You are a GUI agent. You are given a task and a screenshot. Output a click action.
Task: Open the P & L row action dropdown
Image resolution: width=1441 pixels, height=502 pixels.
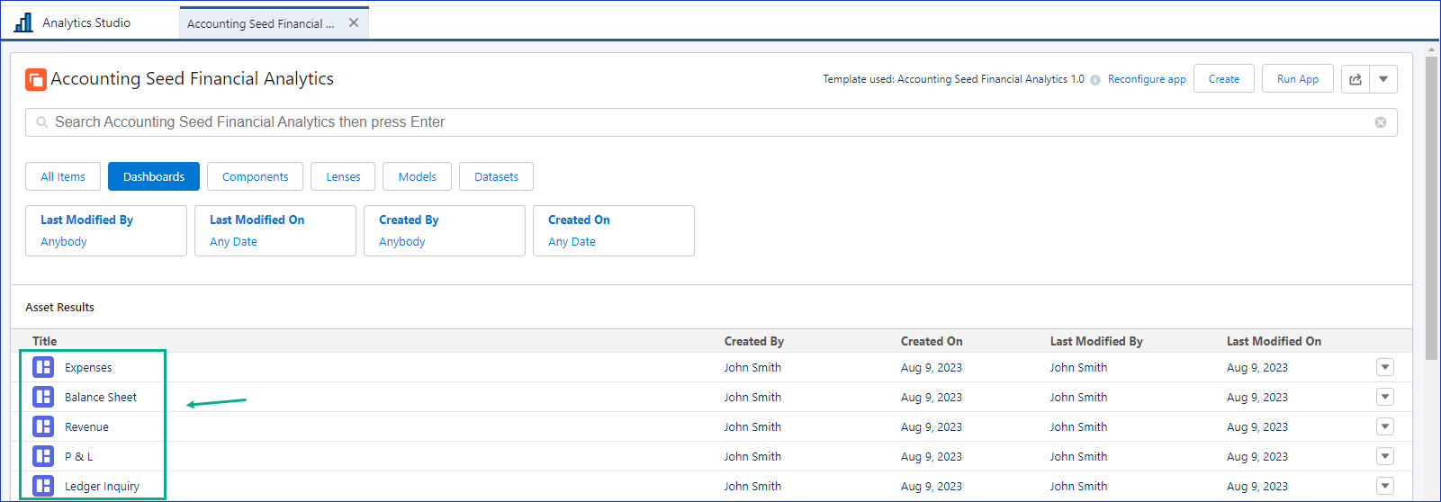point(1385,456)
